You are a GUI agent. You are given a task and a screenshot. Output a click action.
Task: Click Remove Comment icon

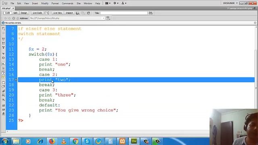click(4, 87)
